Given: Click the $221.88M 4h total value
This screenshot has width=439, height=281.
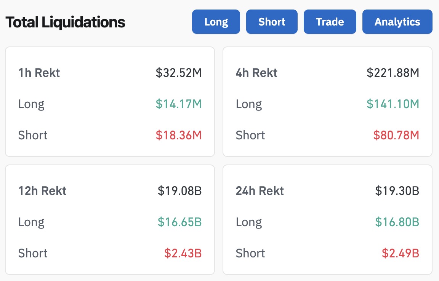Looking at the screenshot, I should click(393, 73).
